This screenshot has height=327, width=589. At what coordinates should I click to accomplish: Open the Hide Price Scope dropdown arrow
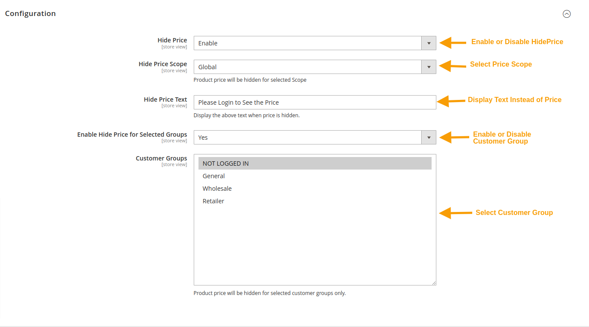pos(429,67)
